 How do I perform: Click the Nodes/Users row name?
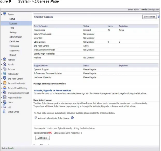coord(39,30)
